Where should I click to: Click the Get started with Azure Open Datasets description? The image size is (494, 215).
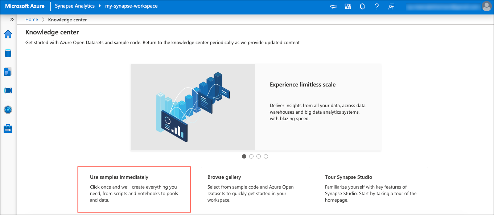[x=163, y=43]
